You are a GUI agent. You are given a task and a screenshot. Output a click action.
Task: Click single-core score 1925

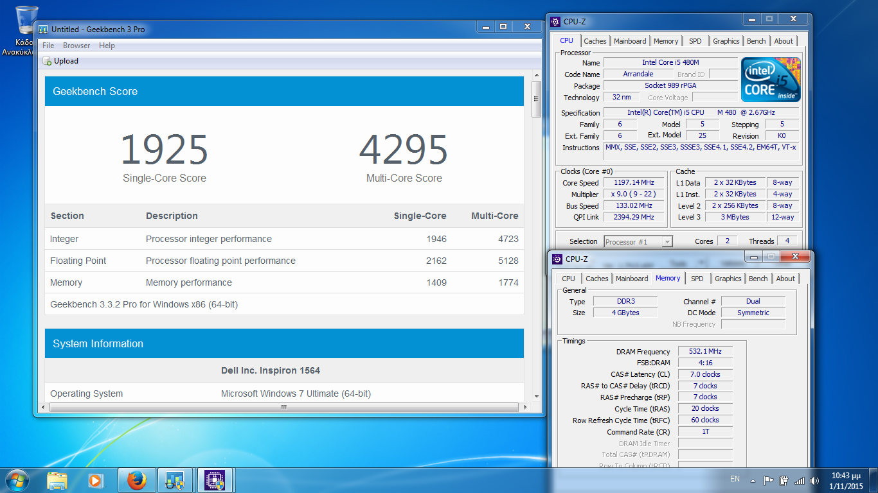(165, 150)
